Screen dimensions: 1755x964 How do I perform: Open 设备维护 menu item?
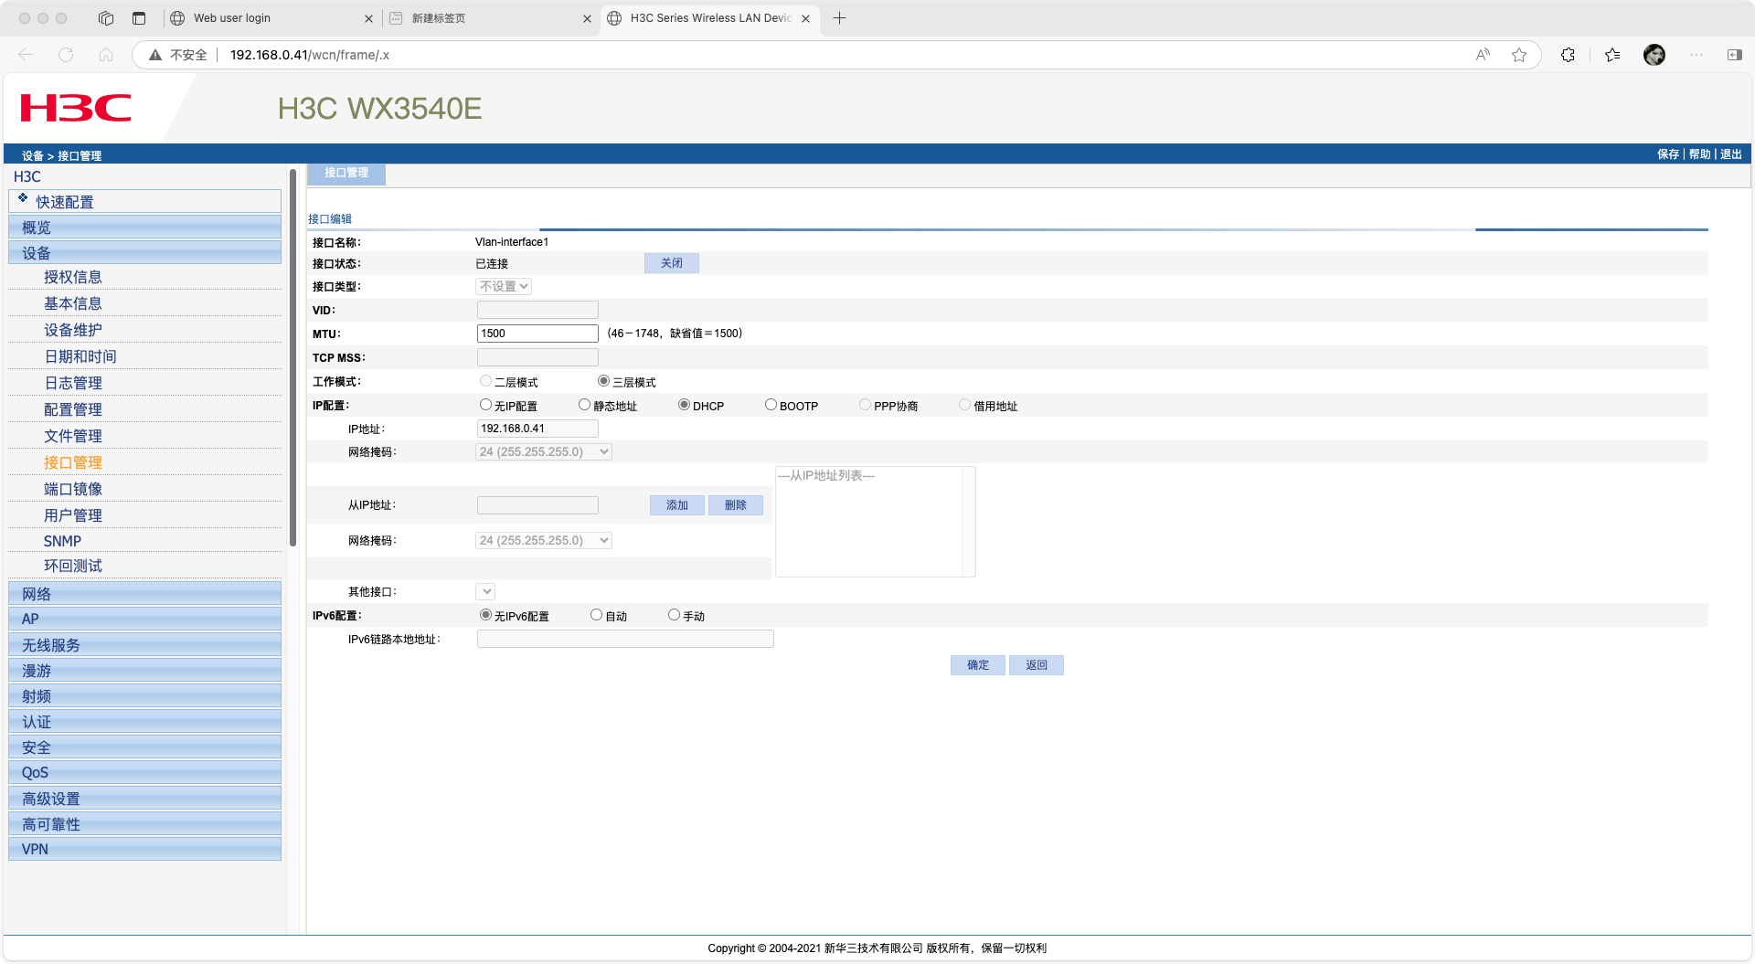click(73, 331)
